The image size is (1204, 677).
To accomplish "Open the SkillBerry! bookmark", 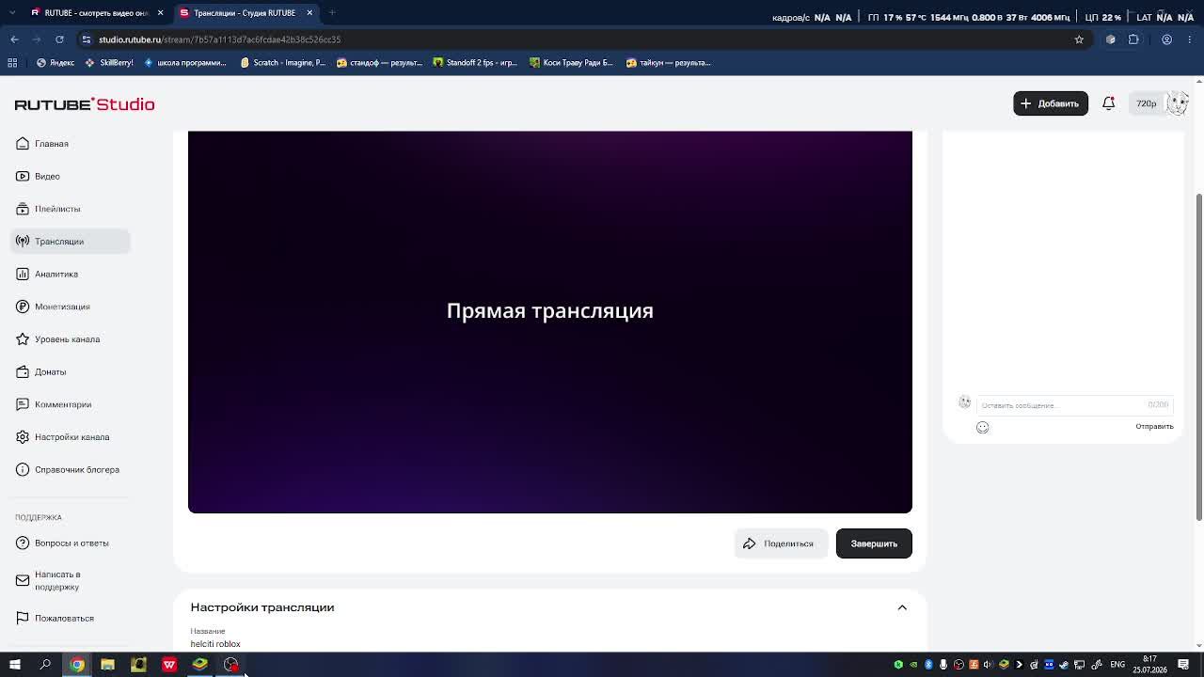I will tap(109, 63).
